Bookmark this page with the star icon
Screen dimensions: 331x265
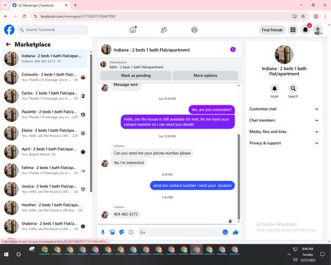coord(303,17)
